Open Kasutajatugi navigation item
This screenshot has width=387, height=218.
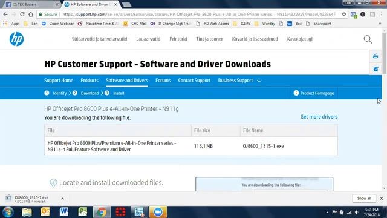click(x=300, y=39)
